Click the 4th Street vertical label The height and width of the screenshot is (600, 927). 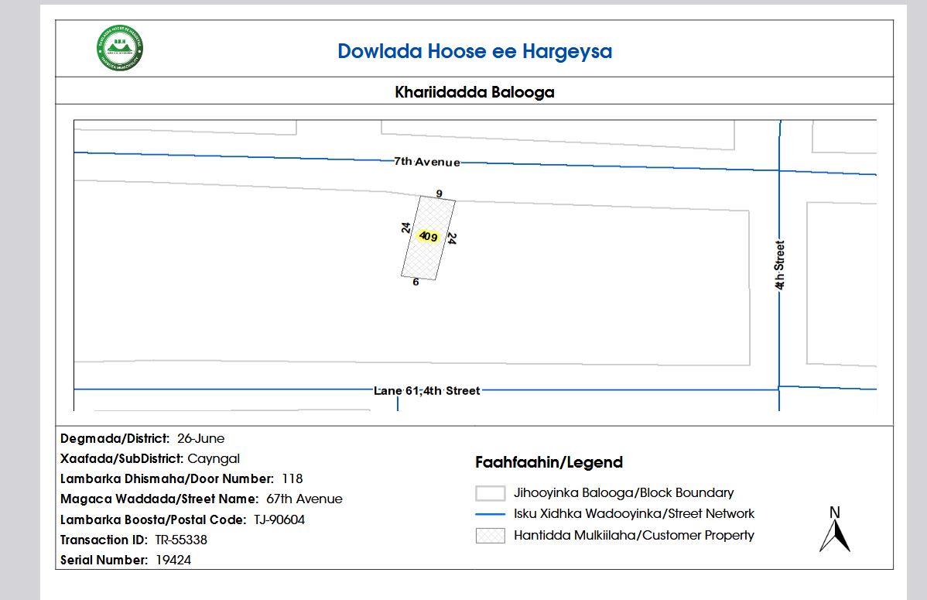[779, 265]
